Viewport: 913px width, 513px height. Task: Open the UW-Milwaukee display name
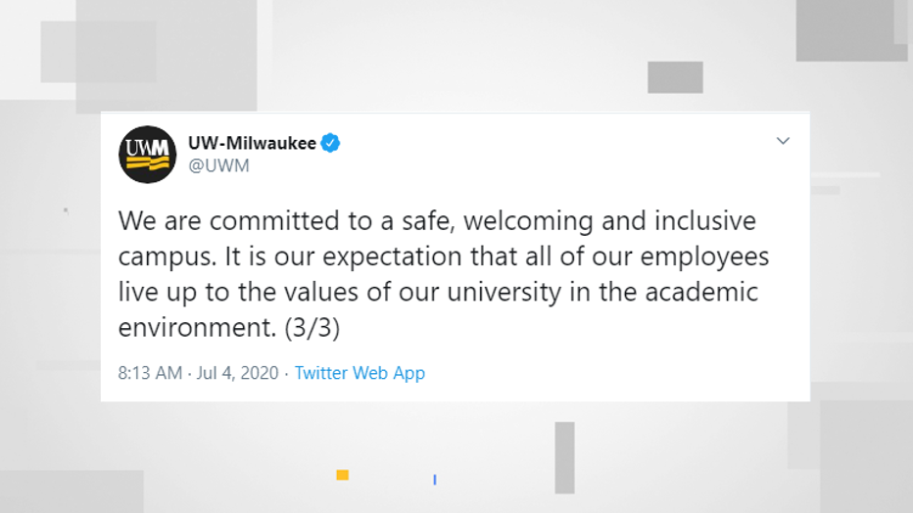coord(252,143)
